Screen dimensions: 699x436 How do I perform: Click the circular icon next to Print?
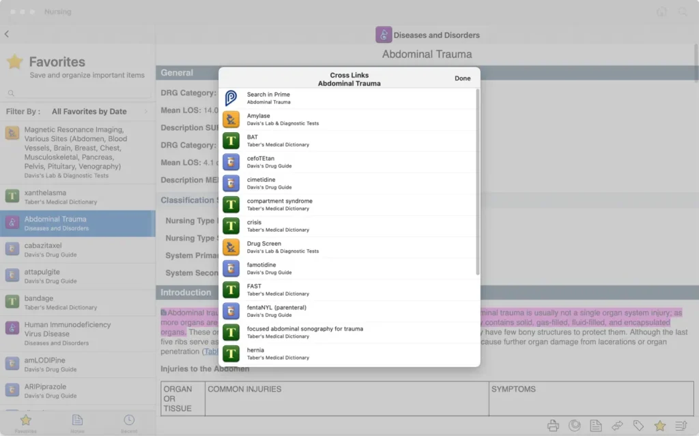(x=575, y=426)
